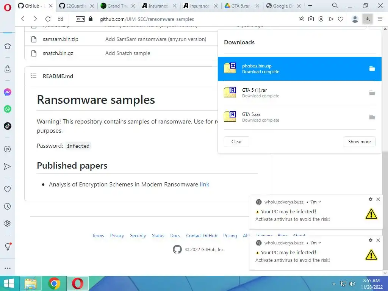Screen dimensions: 388x291
Task: Show GTA 5 (1).rar in folder
Action: point(372,93)
